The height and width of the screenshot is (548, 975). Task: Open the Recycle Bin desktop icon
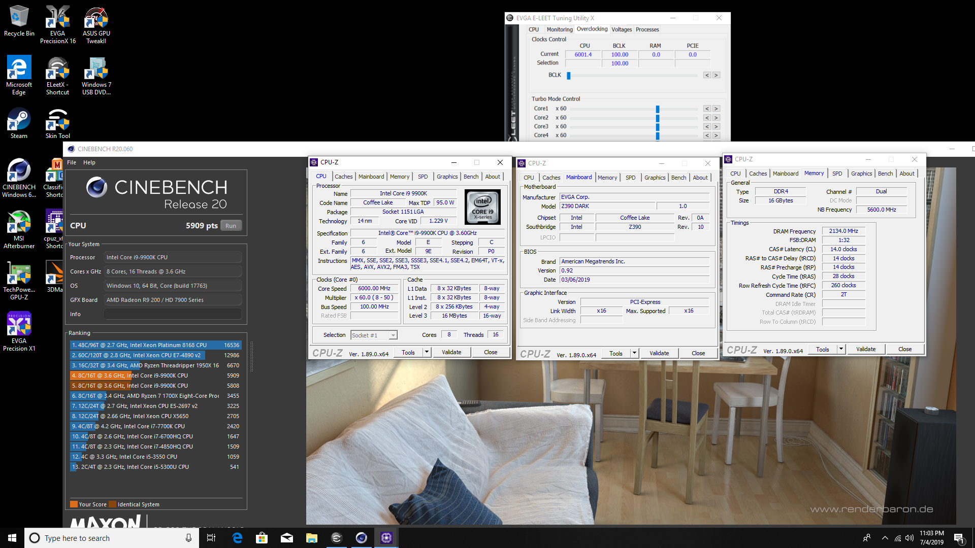(x=19, y=21)
